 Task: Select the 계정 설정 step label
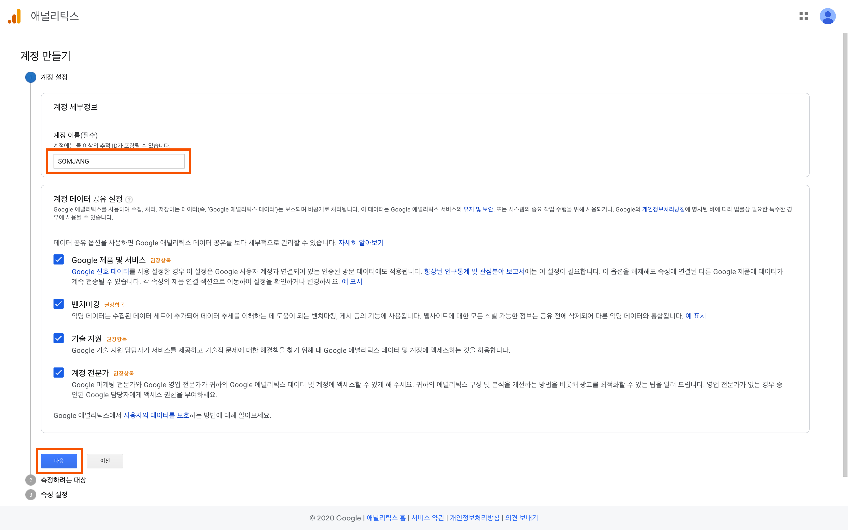point(54,77)
